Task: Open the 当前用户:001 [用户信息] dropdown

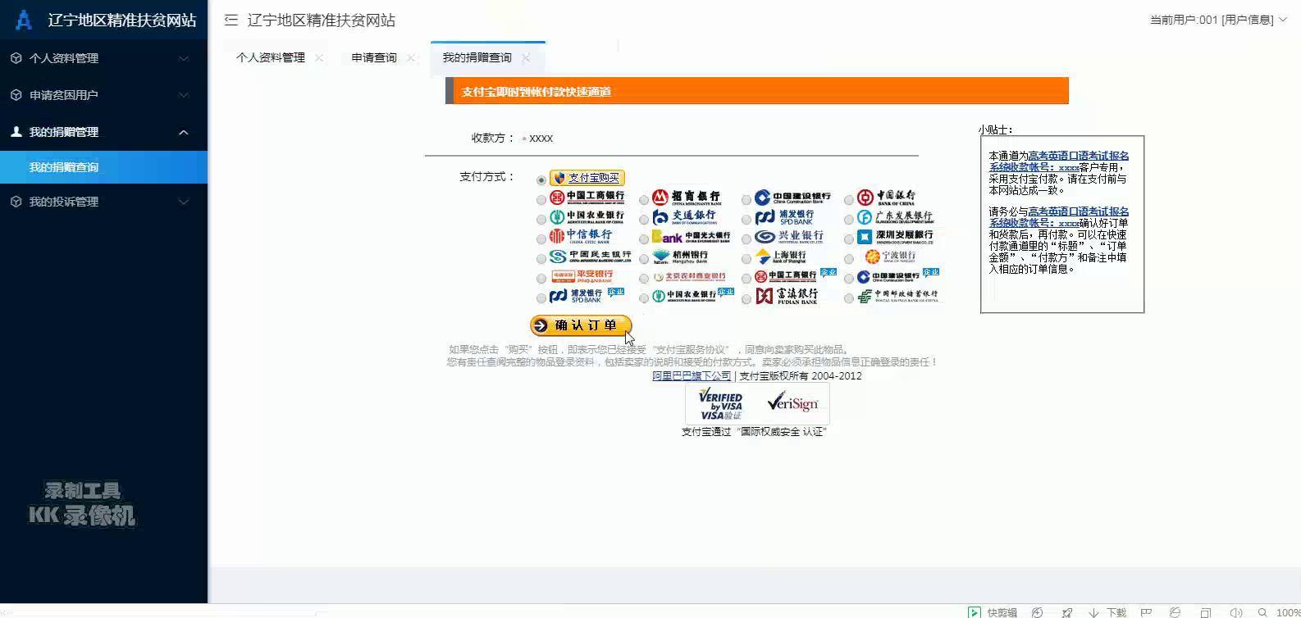Action: 1218,20
